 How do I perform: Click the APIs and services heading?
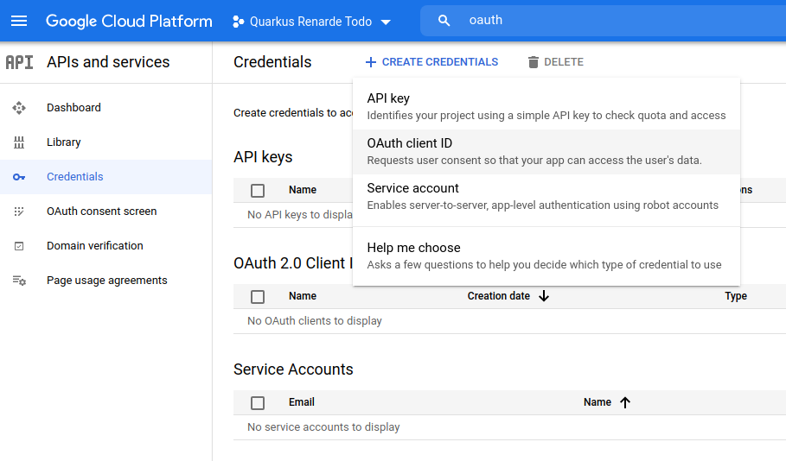(x=108, y=62)
